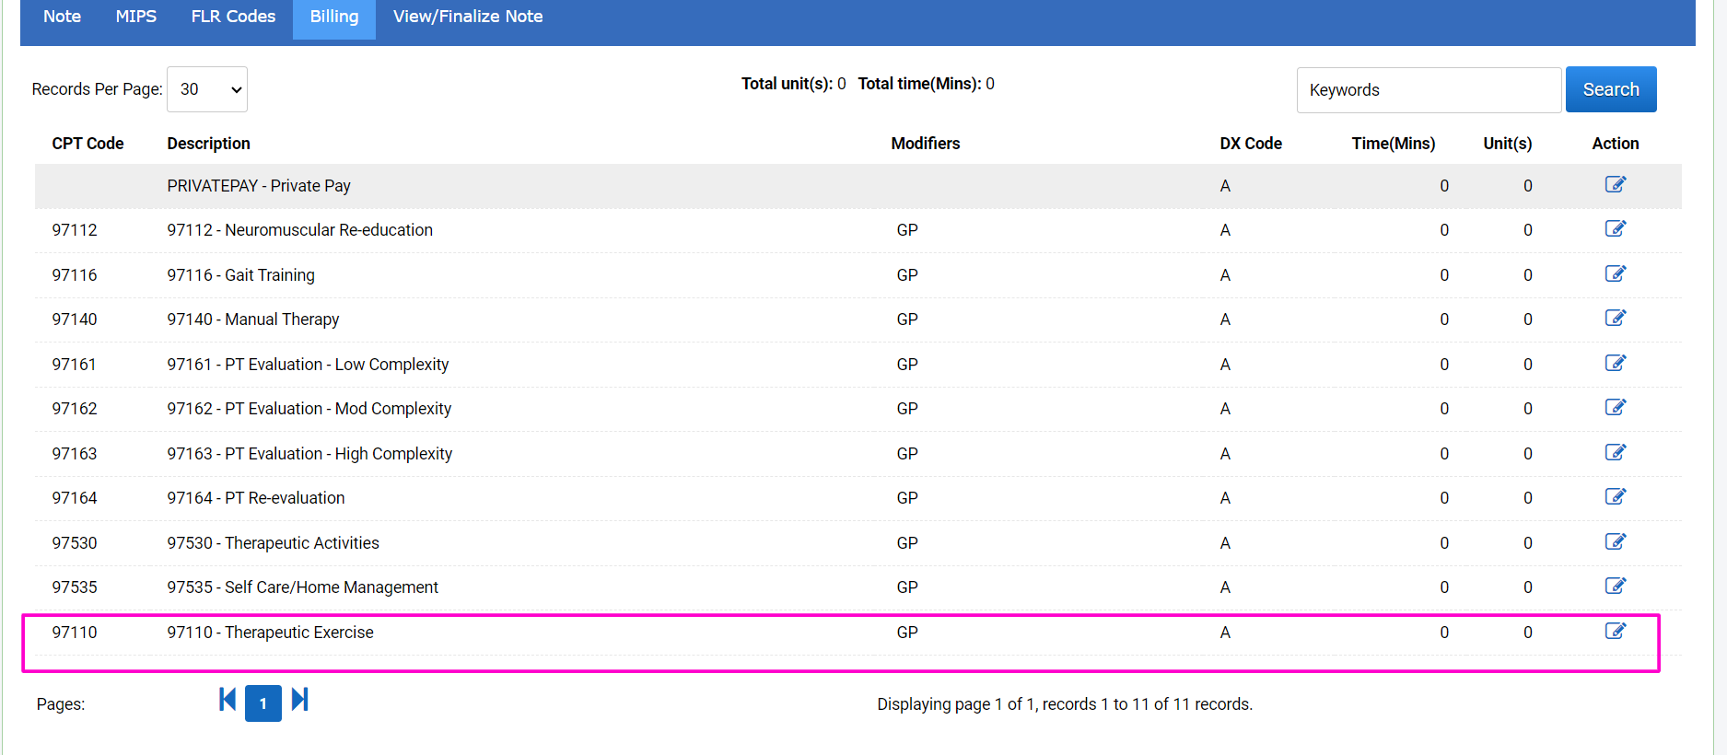Edit the 97530 Therapeutic Activities row
1727x755 pixels.
pyautogui.click(x=1615, y=542)
